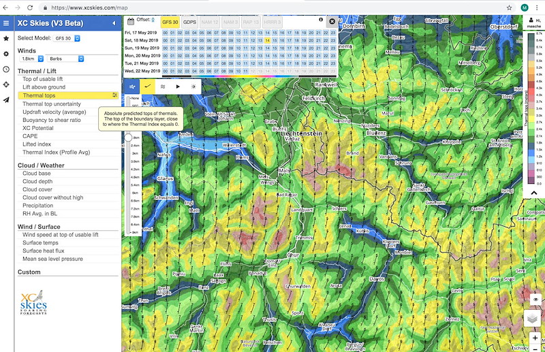Select Buoyancy to shear ratio layer
The height and width of the screenshot is (352, 545).
tap(52, 120)
